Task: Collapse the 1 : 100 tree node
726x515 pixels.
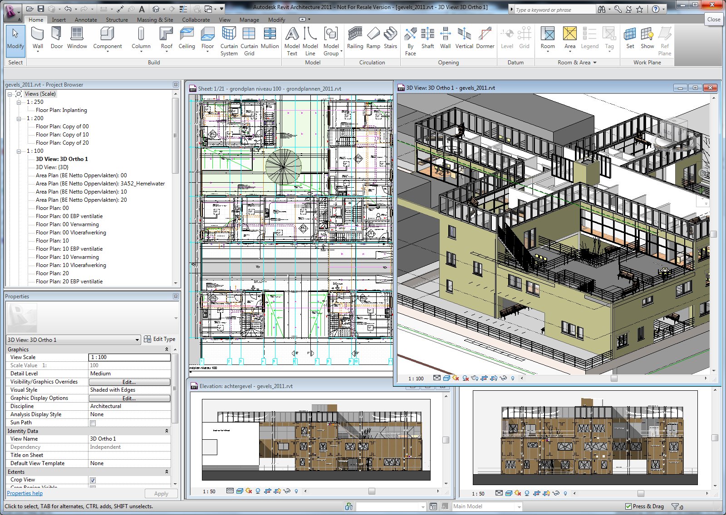Action: (x=19, y=151)
